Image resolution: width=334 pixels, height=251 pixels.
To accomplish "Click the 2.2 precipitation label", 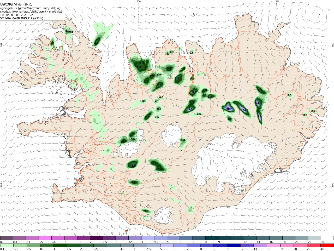I will [x=147, y=117].
